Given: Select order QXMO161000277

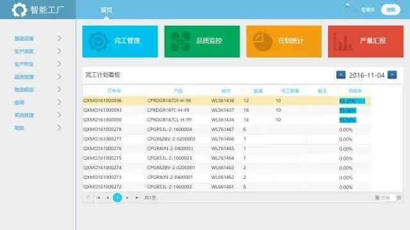Looking at the screenshot, I should click(x=102, y=139).
